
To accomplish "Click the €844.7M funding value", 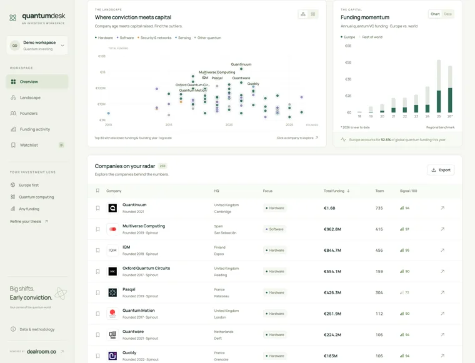I will [332, 251].
